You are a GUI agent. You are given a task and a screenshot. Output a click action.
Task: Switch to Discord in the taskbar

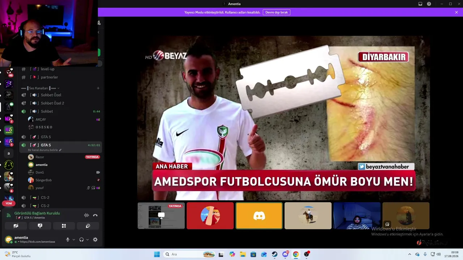pyautogui.click(x=285, y=254)
